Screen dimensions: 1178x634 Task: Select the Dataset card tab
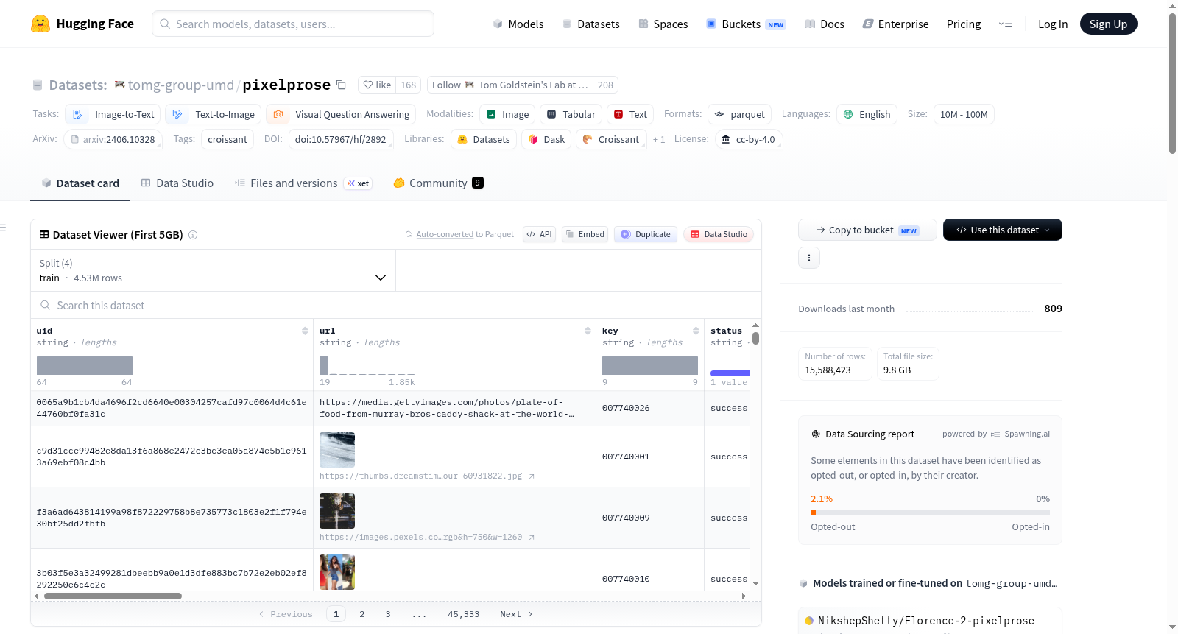[80, 183]
